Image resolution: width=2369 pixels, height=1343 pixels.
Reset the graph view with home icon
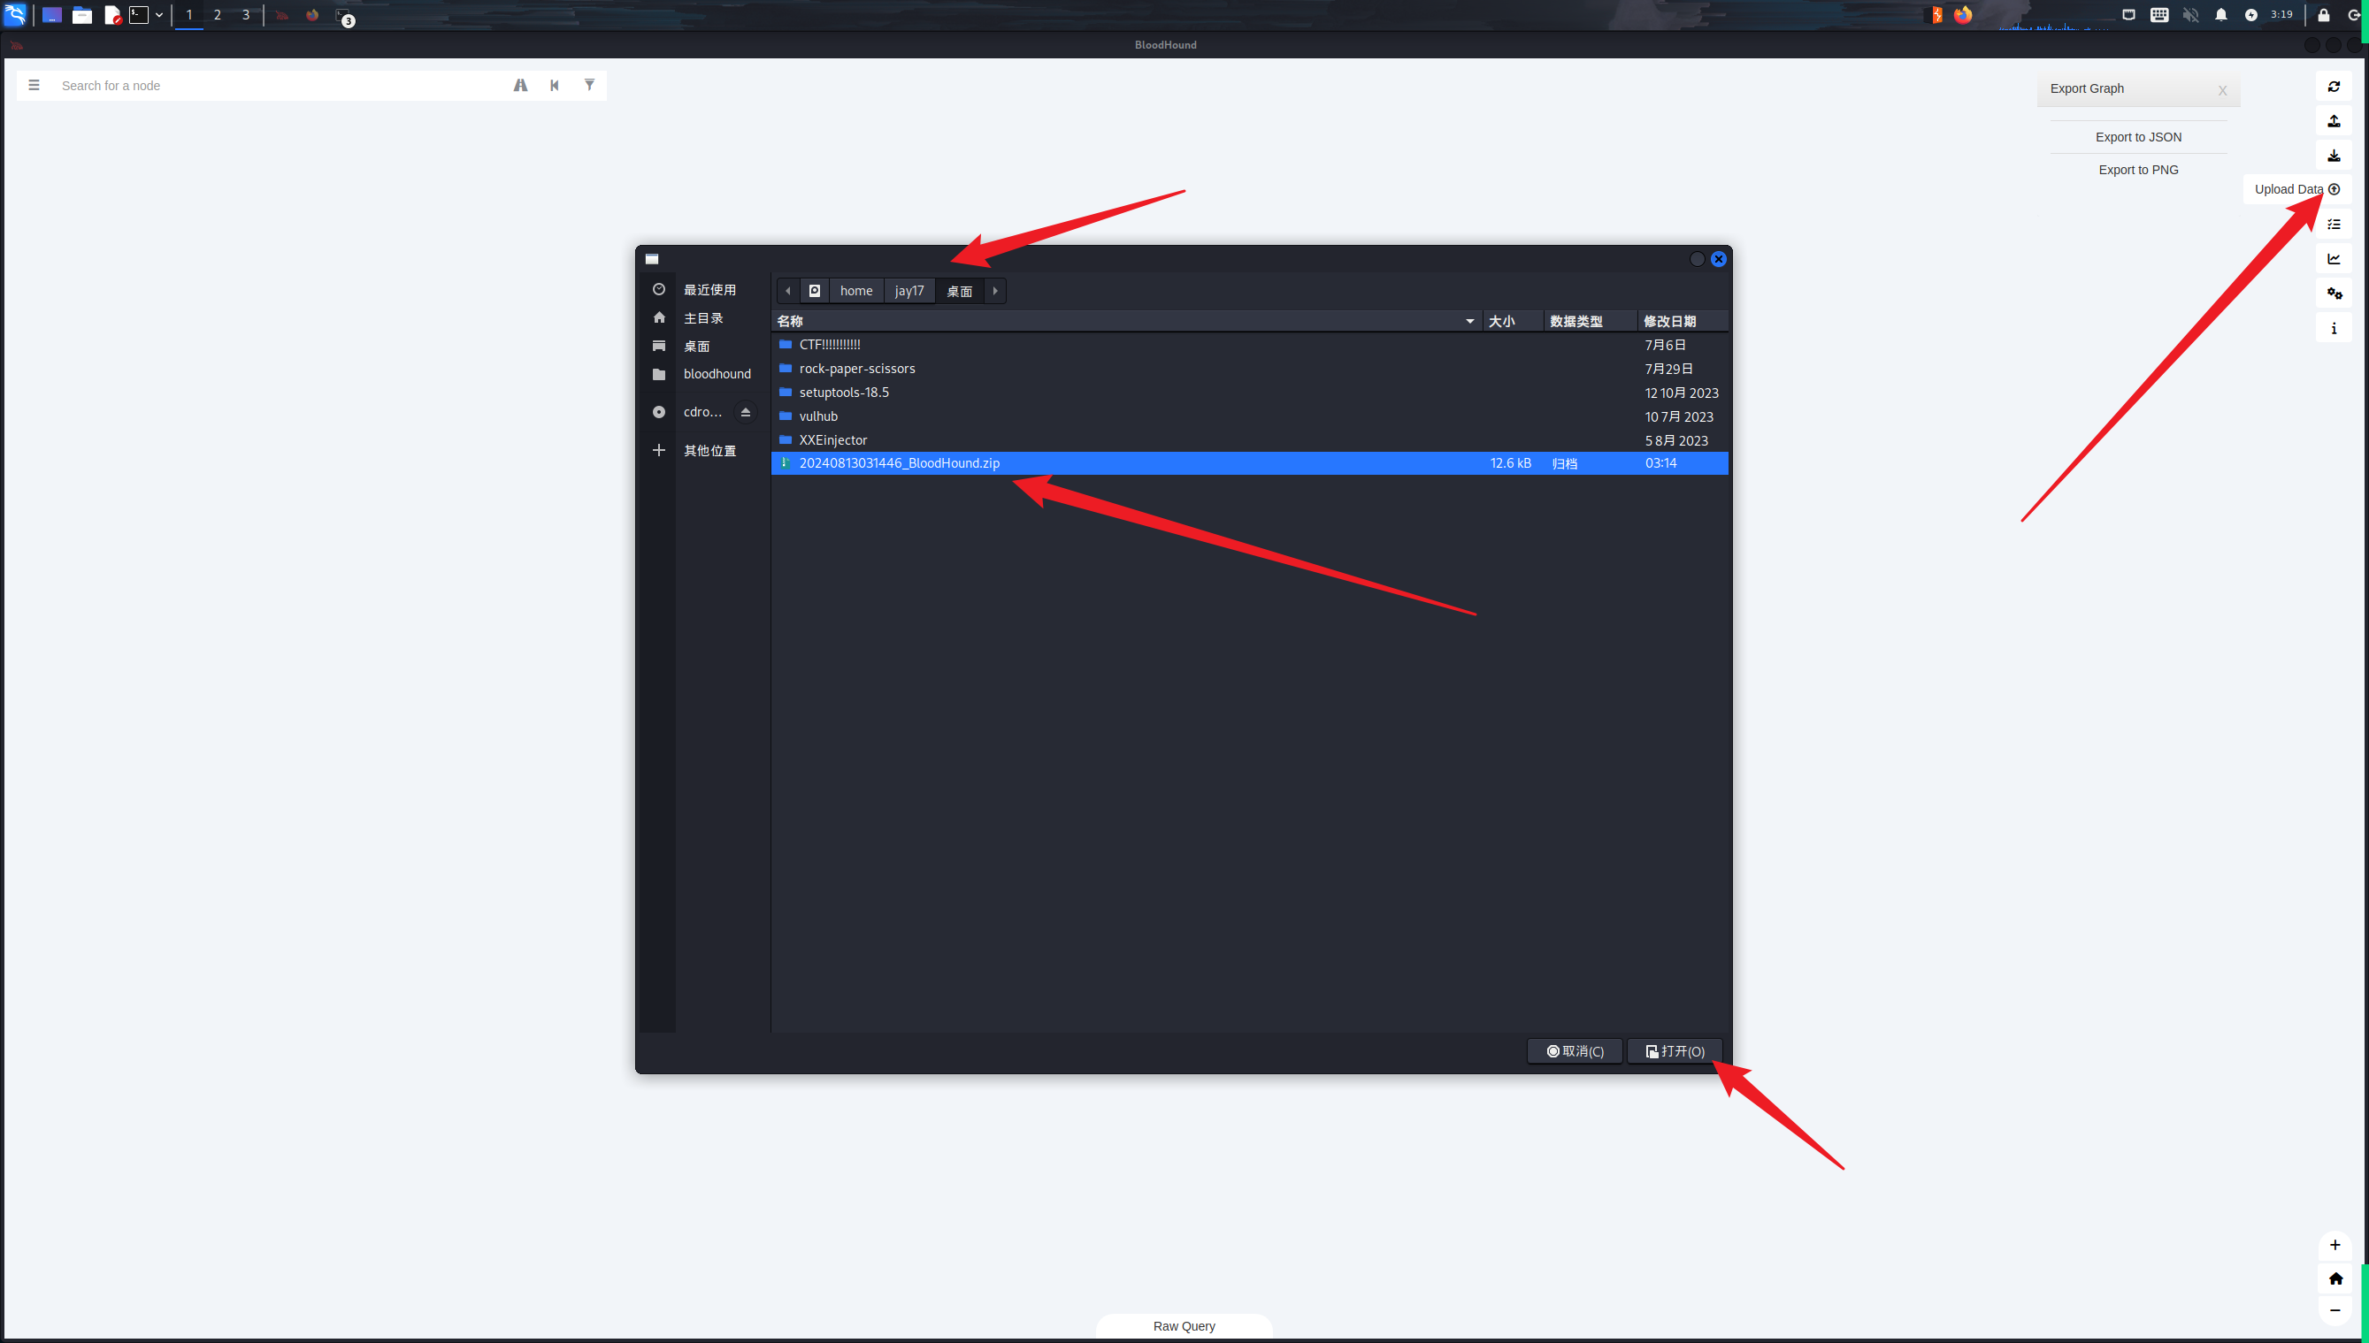click(2334, 1278)
